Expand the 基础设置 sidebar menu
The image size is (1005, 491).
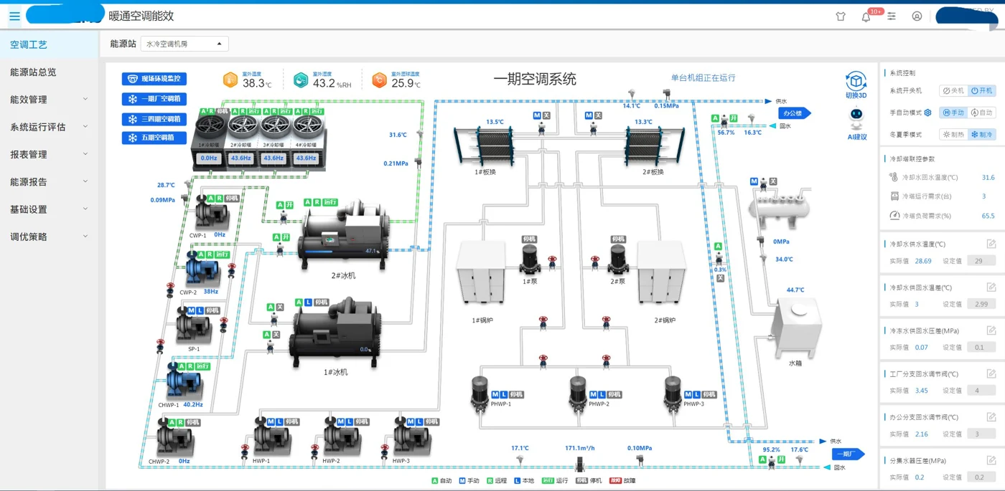point(50,209)
